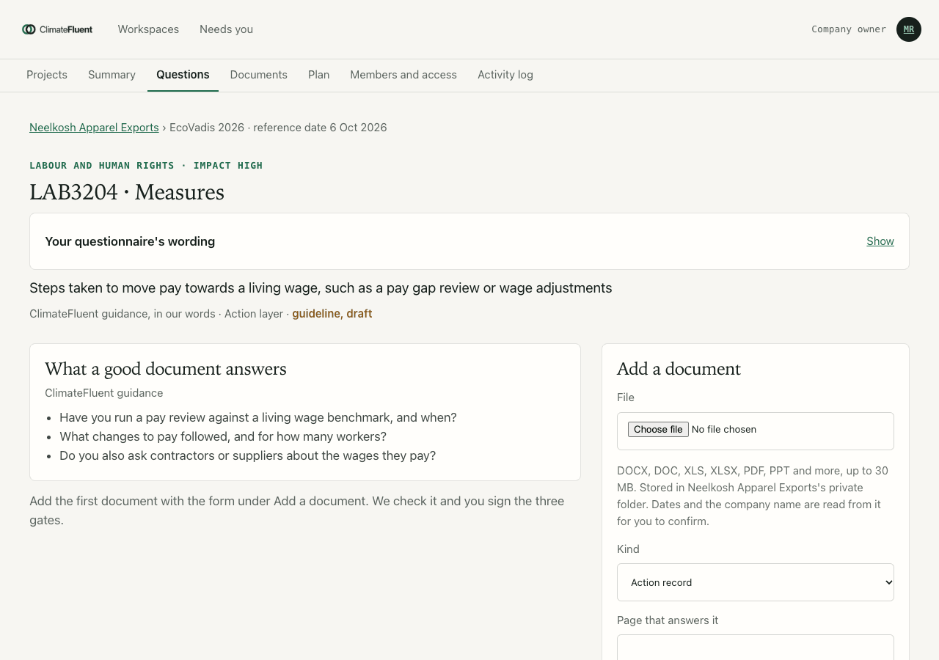Click the 'guideline, draft' status text

[x=332, y=314]
